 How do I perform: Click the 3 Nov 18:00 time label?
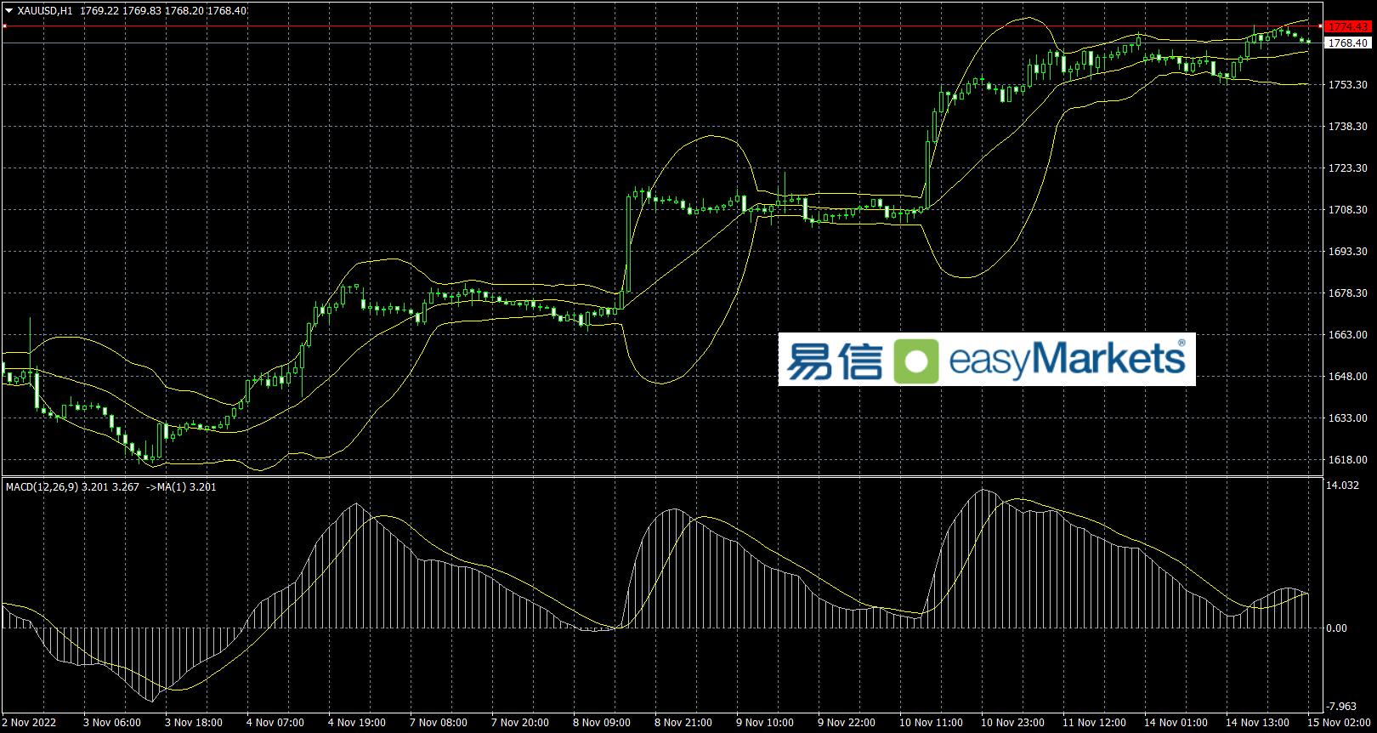tap(194, 723)
